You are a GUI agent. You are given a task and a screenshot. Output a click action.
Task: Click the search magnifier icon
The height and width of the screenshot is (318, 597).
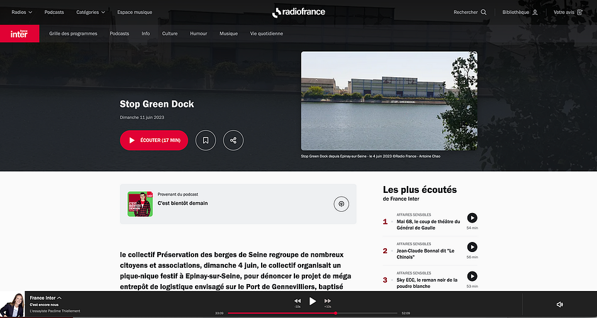[x=484, y=12]
